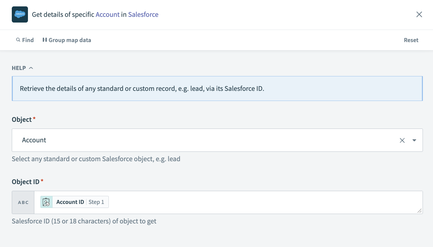The width and height of the screenshot is (433, 247).
Task: Open the Salesforce link in the header
Action: [143, 14]
